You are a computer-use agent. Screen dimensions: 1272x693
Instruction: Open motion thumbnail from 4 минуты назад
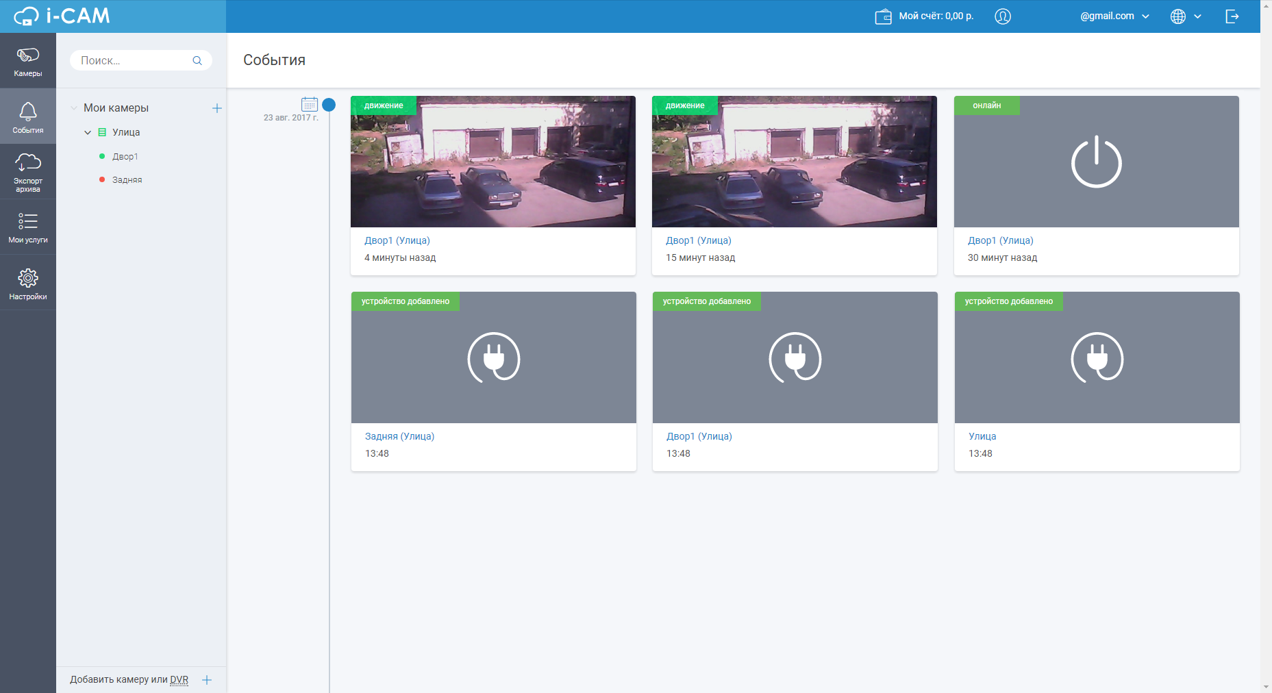[493, 162]
